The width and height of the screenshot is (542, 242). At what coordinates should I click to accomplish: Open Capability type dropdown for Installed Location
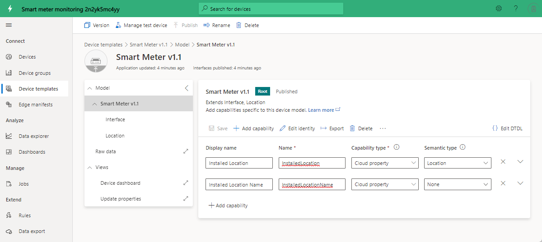pos(385,163)
